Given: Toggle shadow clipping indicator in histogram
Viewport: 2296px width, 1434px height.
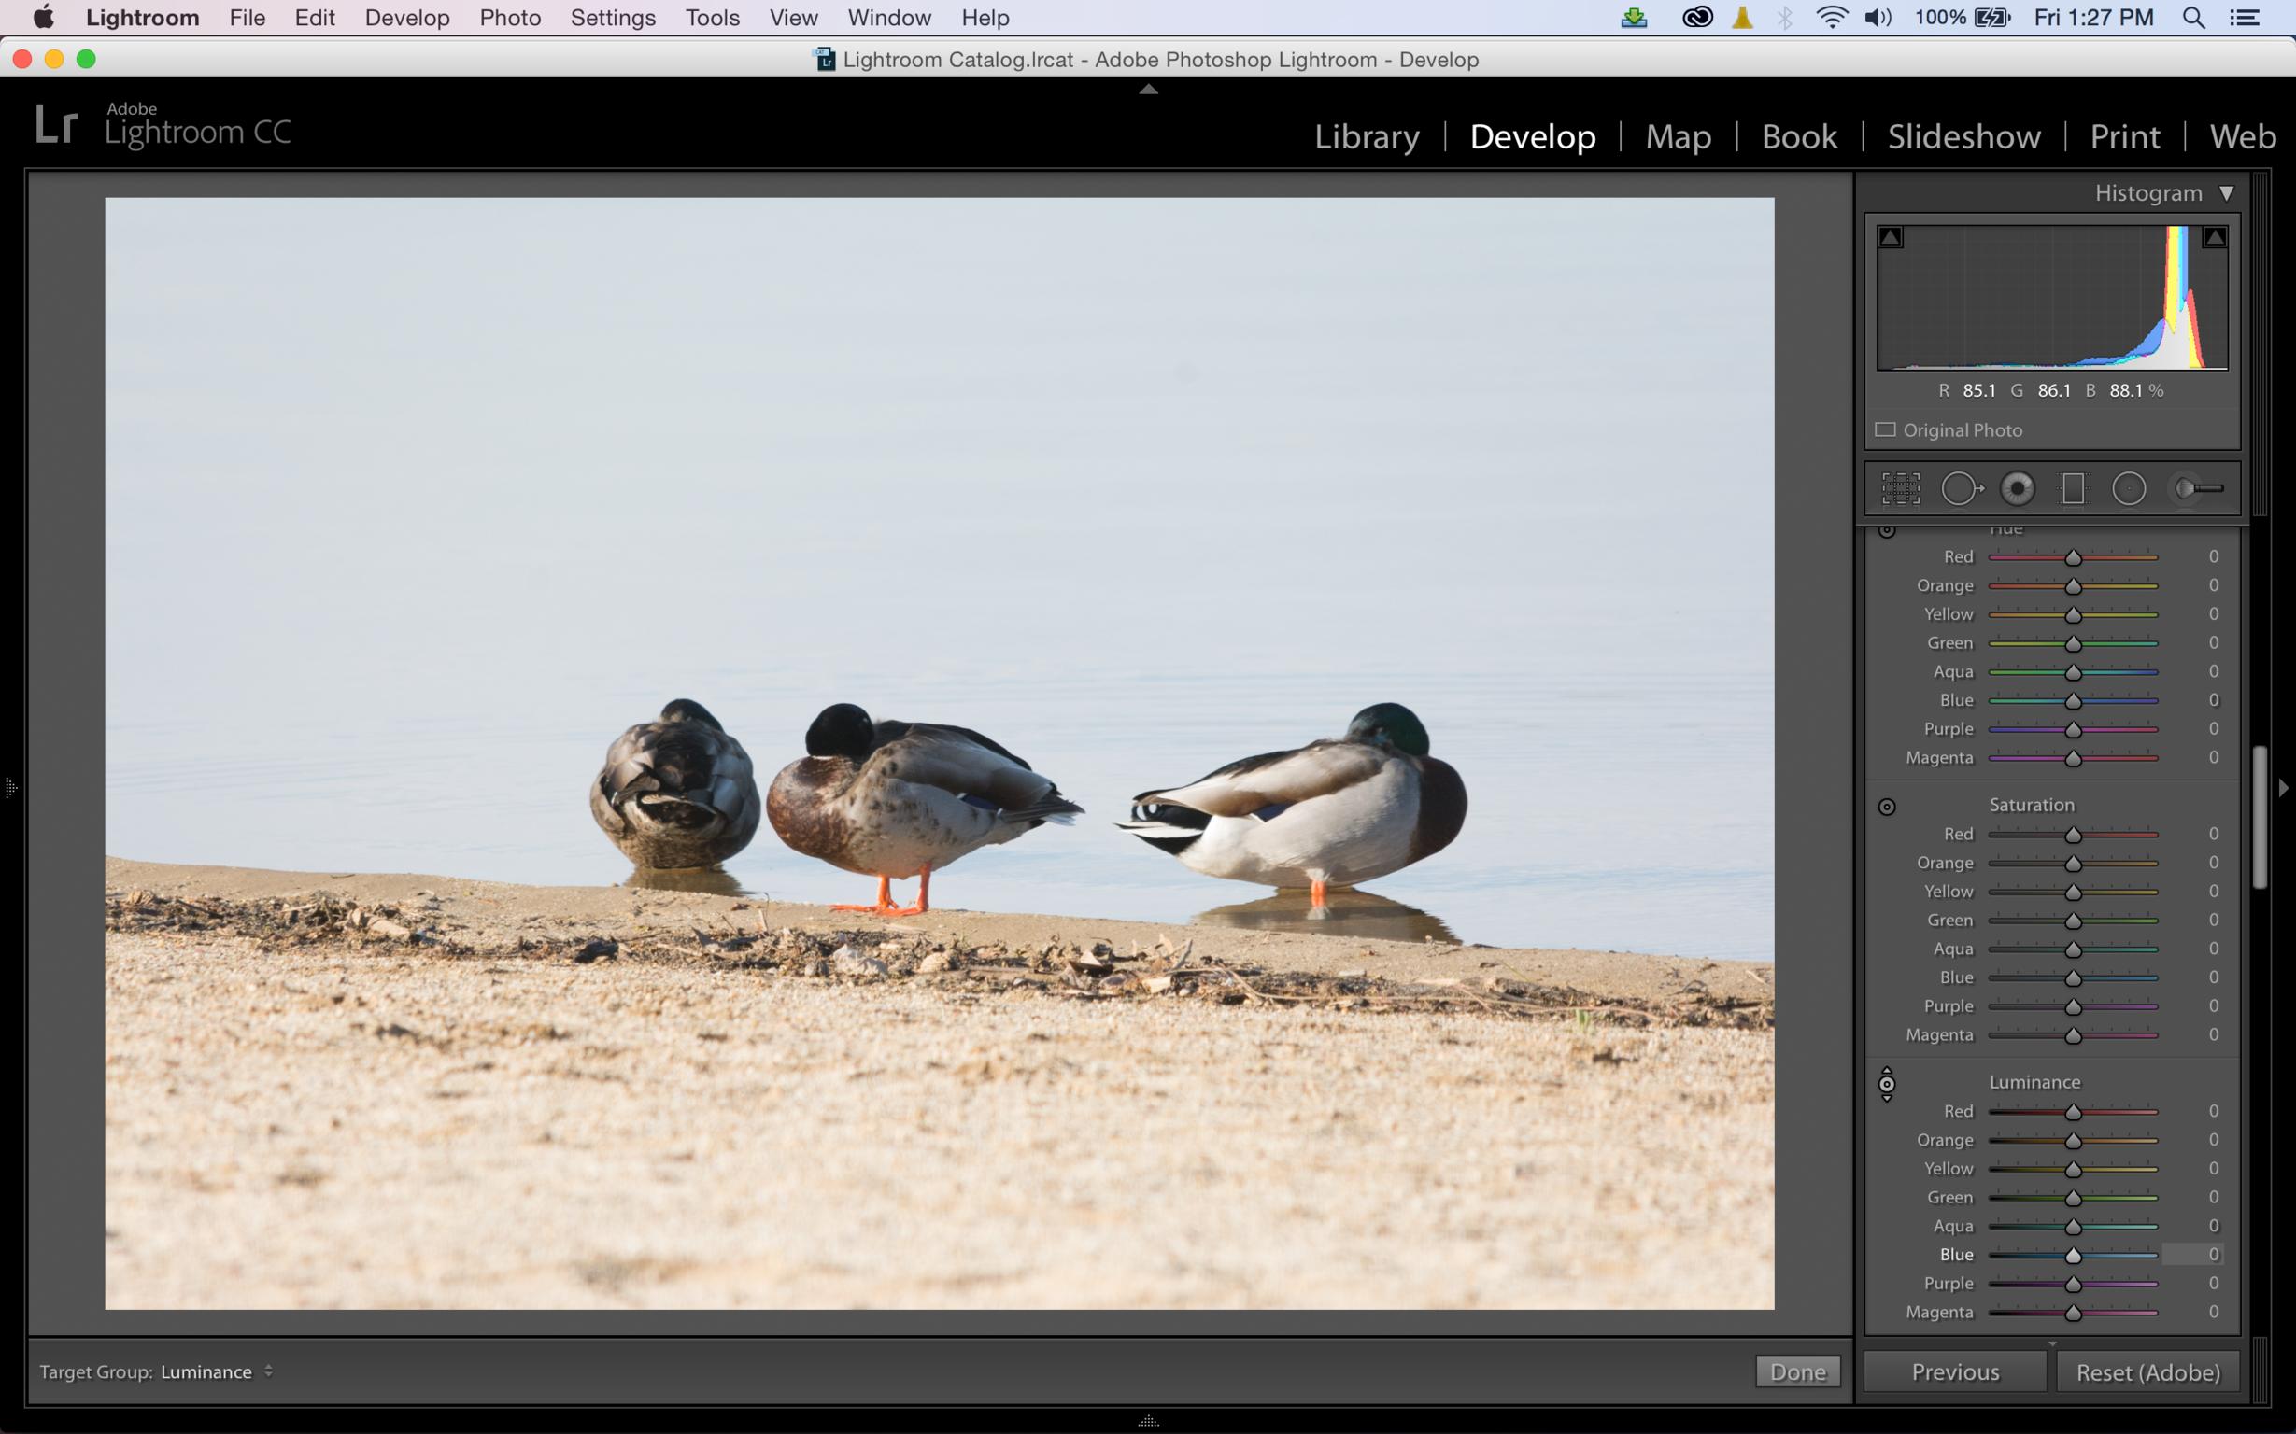Looking at the screenshot, I should pyautogui.click(x=1891, y=237).
